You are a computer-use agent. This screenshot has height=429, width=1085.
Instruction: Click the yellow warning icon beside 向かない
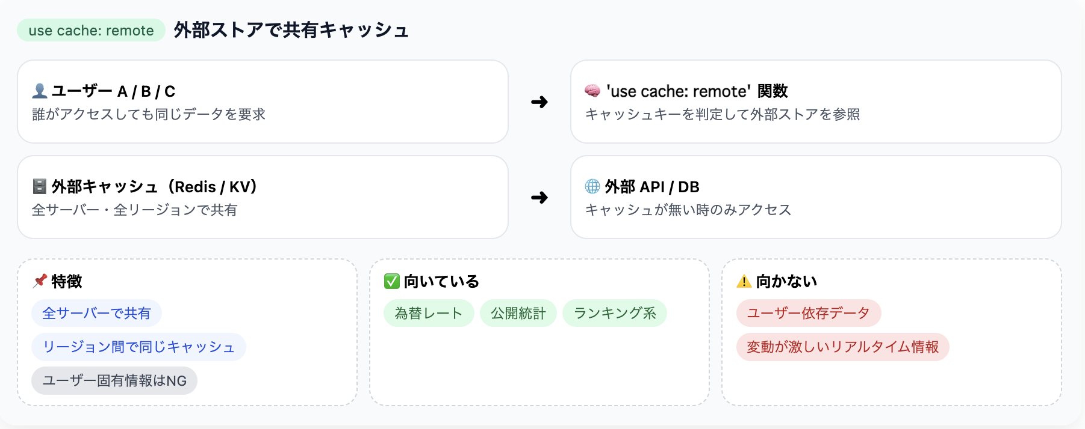[x=744, y=281]
